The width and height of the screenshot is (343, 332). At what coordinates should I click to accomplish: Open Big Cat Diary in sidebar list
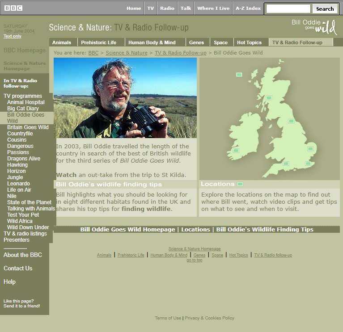(x=23, y=109)
